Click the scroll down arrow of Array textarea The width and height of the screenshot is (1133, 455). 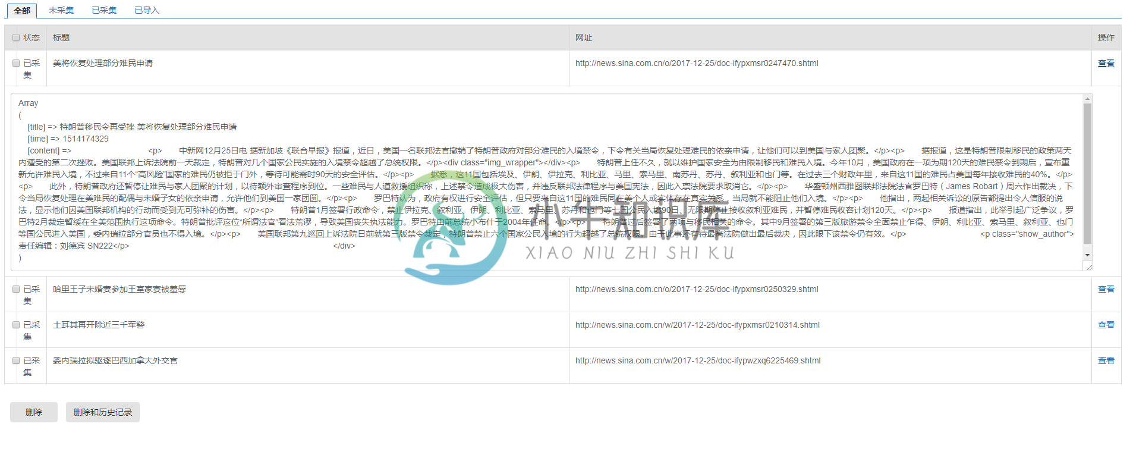(1087, 255)
